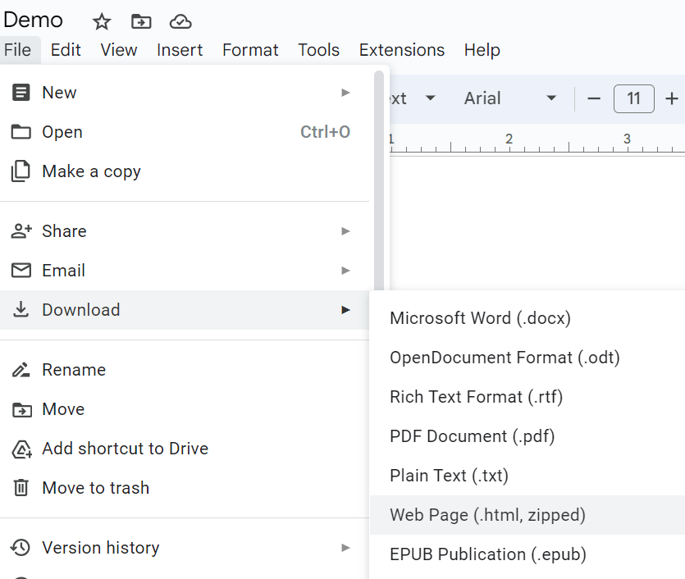Viewport: 685px width, 579px height.
Task: Click the File menu scrollbar
Action: (x=378, y=180)
